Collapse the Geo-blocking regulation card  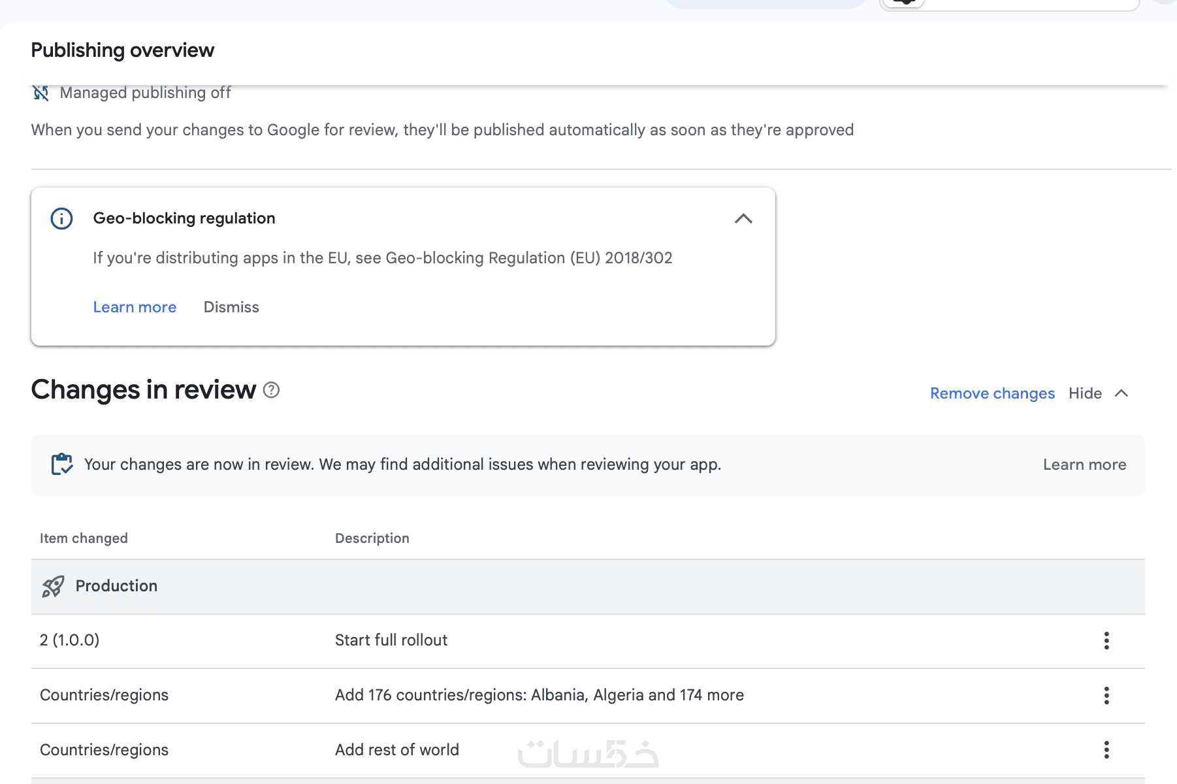tap(743, 218)
